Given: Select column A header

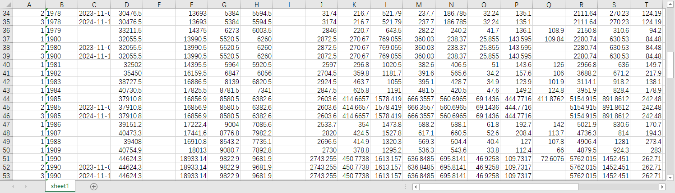Looking at the screenshot, I should click(x=29, y=4).
